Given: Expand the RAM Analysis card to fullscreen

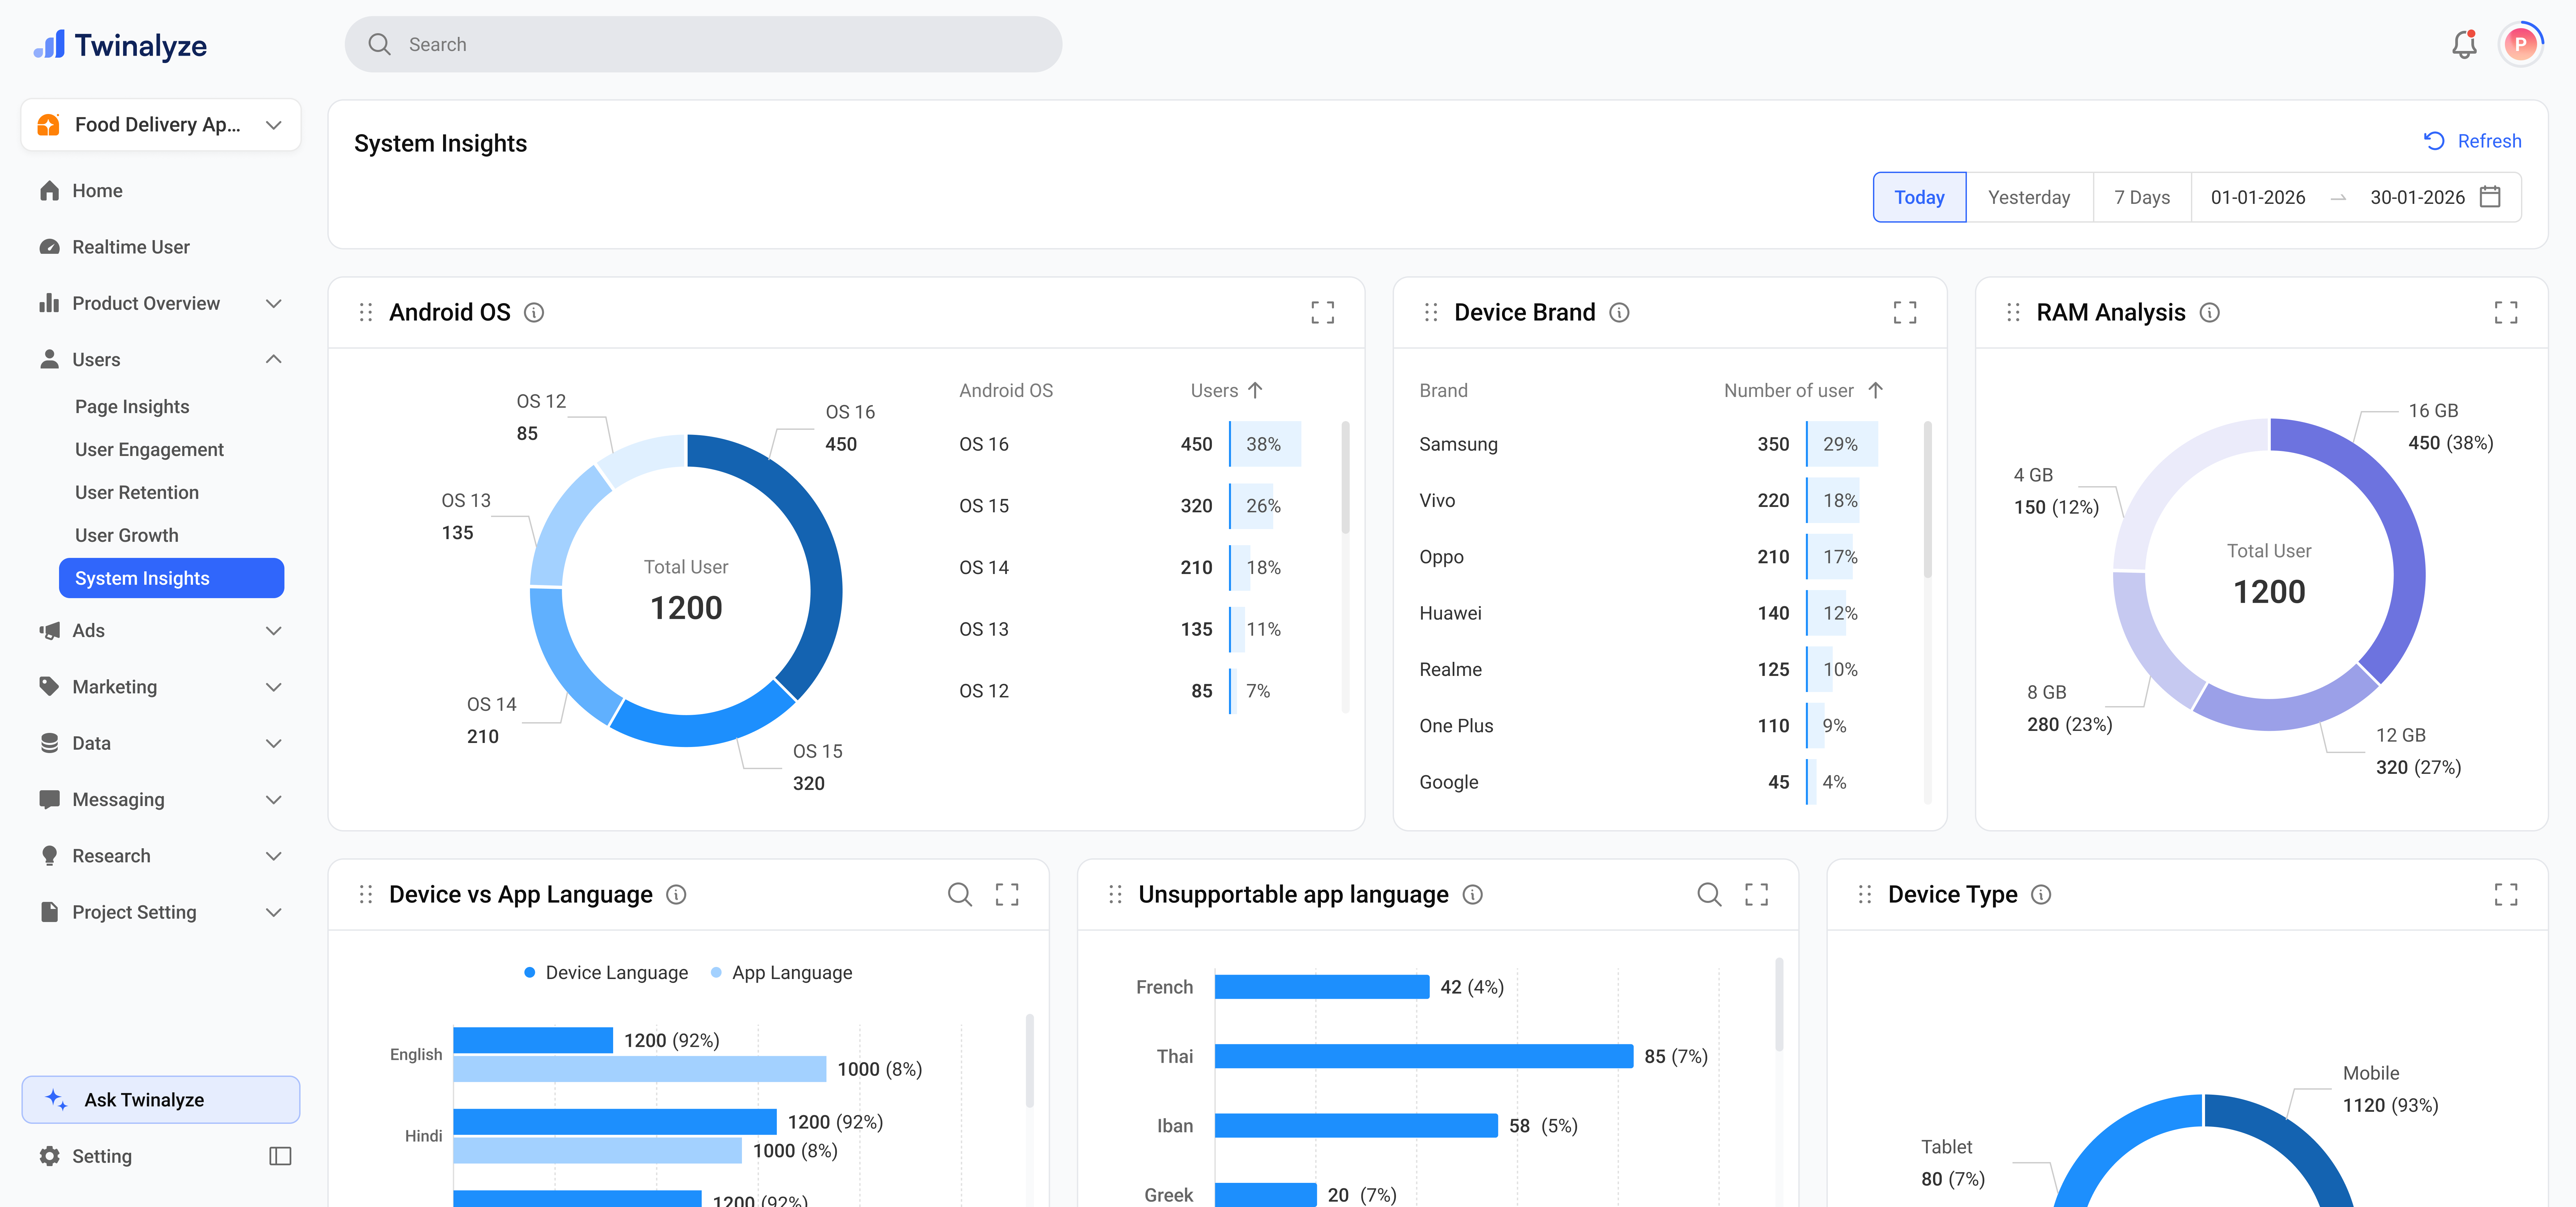Looking at the screenshot, I should [x=2506, y=313].
